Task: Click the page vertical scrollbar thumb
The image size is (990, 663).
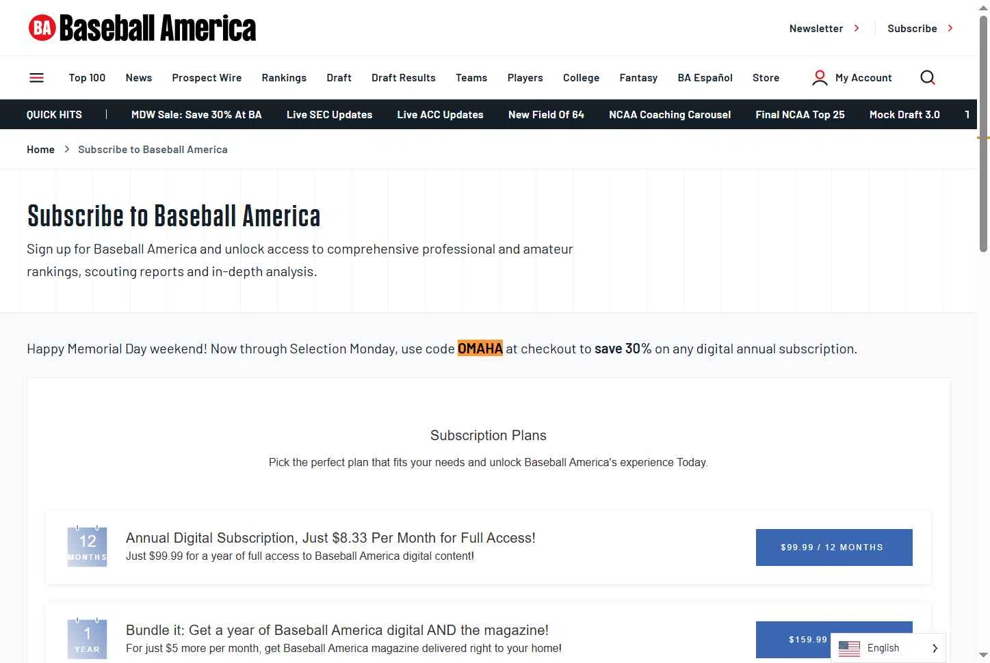Action: coord(984,133)
